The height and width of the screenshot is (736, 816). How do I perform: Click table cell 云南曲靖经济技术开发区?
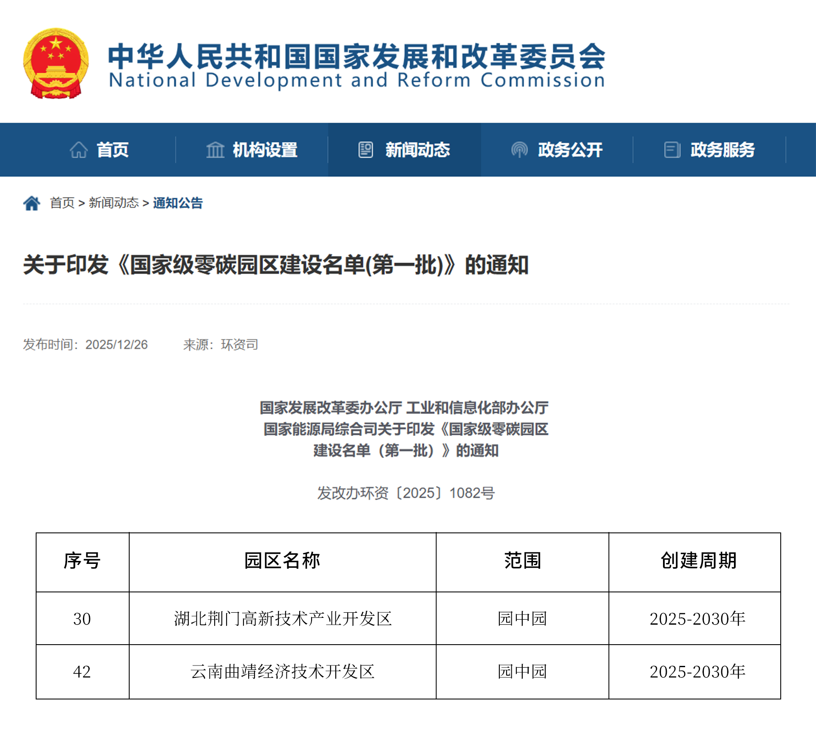(x=283, y=672)
